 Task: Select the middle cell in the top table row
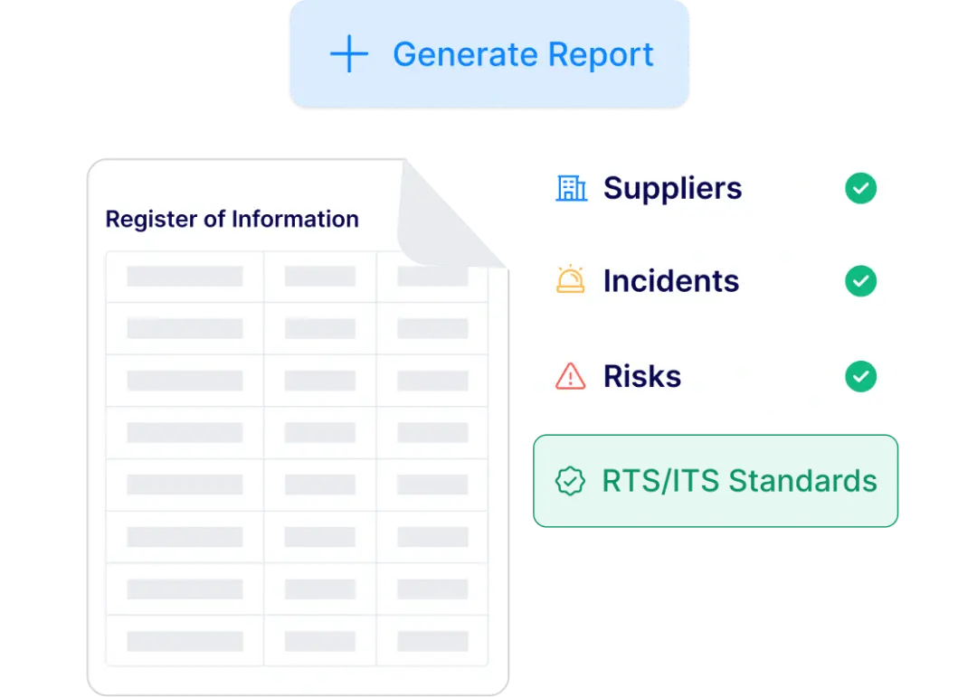pos(319,277)
